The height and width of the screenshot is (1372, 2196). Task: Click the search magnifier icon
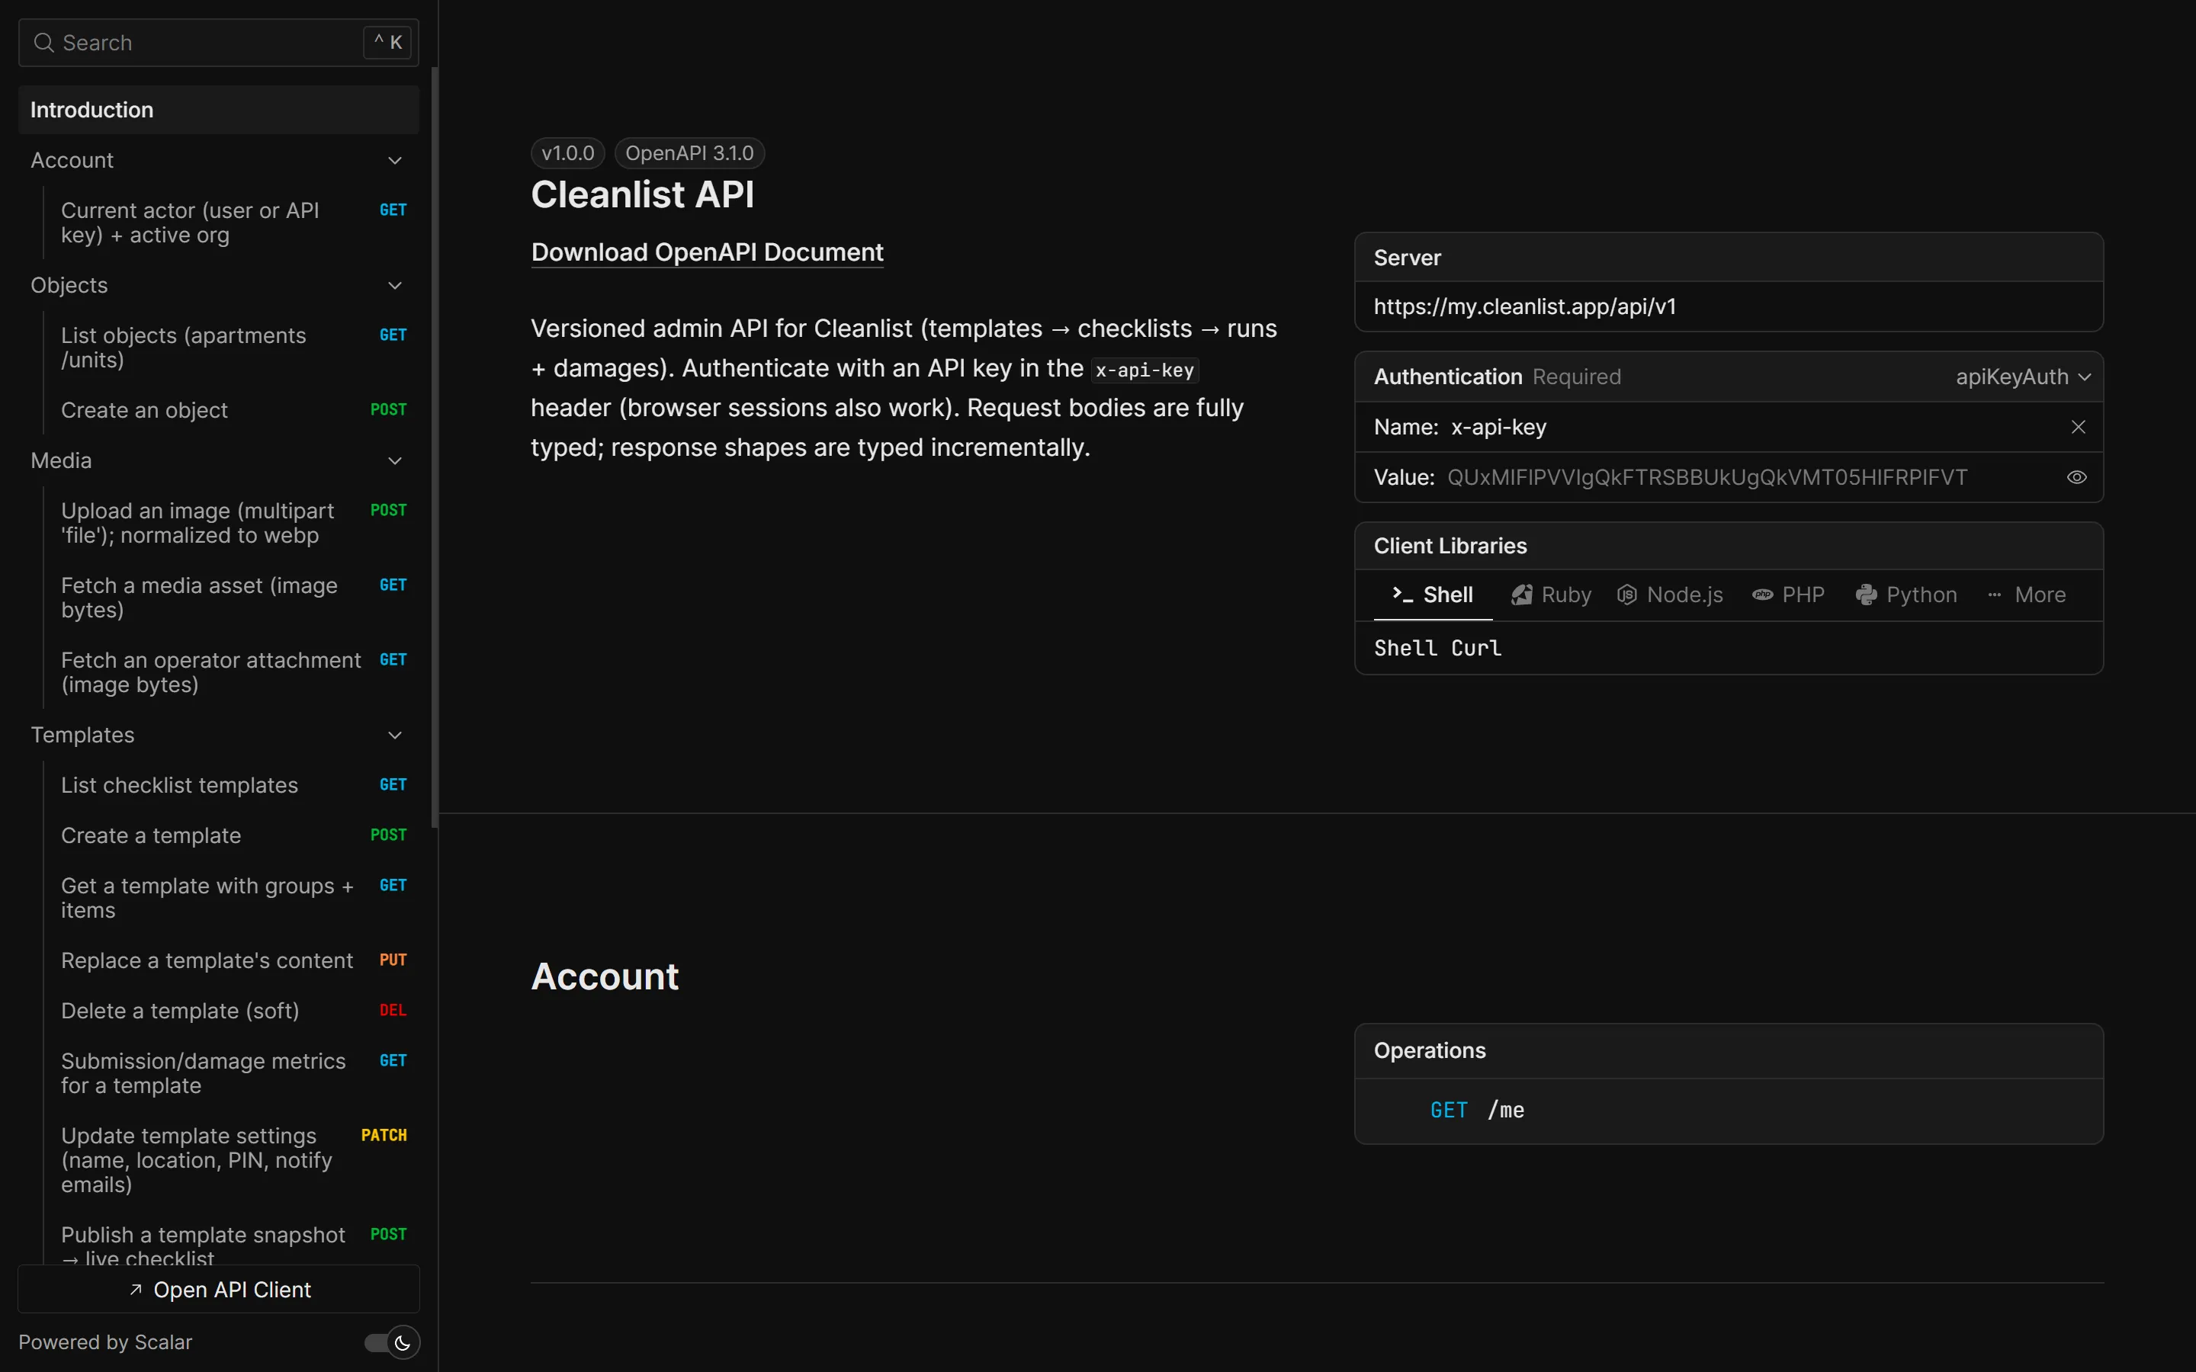[x=43, y=43]
